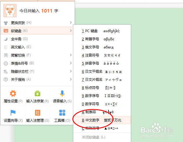
Task: Click the 简 icon beside 简繁切换
Action: coord(6,55)
